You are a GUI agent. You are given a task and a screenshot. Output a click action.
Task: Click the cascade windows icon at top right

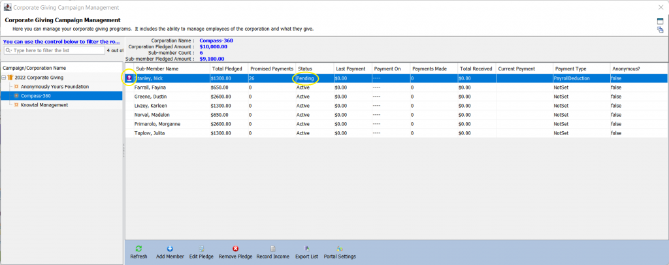point(660,30)
